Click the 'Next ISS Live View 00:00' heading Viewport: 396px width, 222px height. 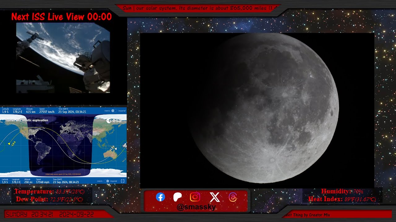61,17
